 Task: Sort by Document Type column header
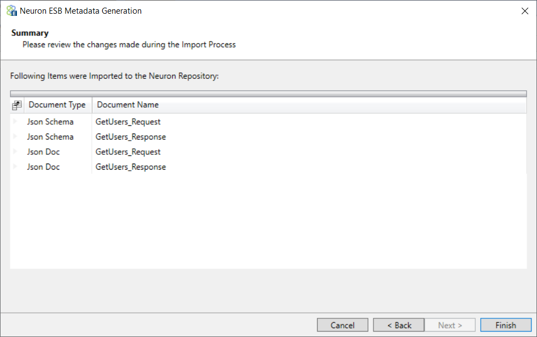[58, 105]
